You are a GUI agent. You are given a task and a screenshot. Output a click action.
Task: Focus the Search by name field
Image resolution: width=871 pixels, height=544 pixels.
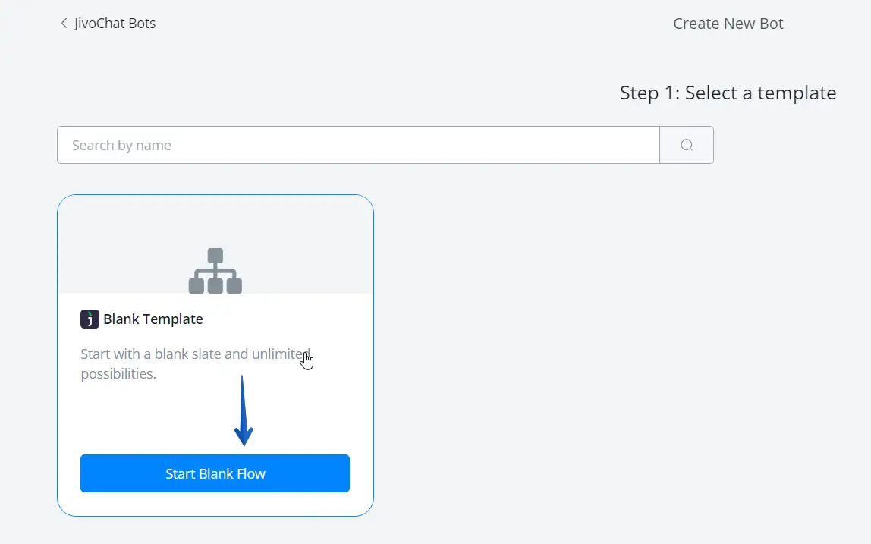(x=358, y=145)
